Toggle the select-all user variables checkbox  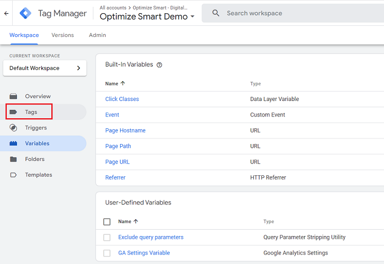pyautogui.click(x=107, y=222)
